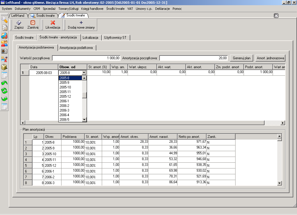Choose 2005-12 in the dropdown list
Screen dimensions: 297x215
70,97
